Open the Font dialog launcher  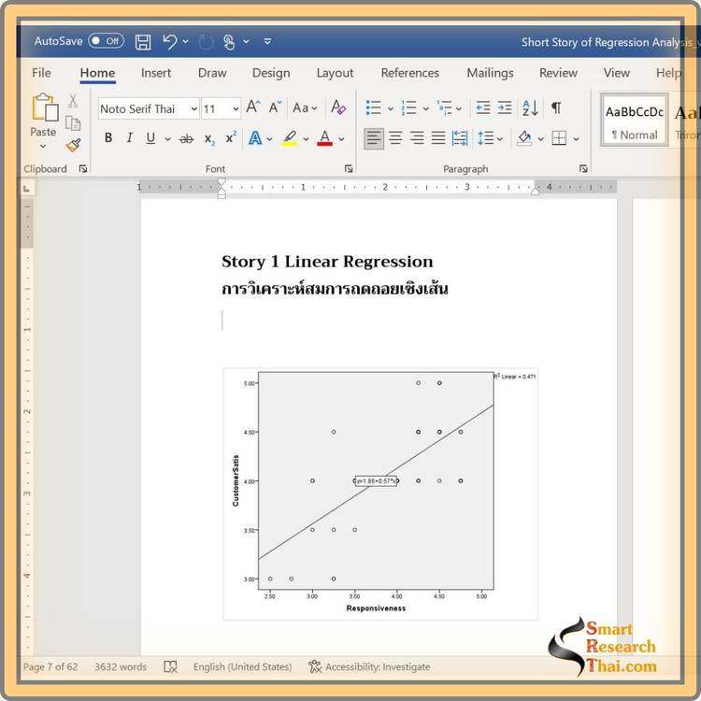pos(349,168)
